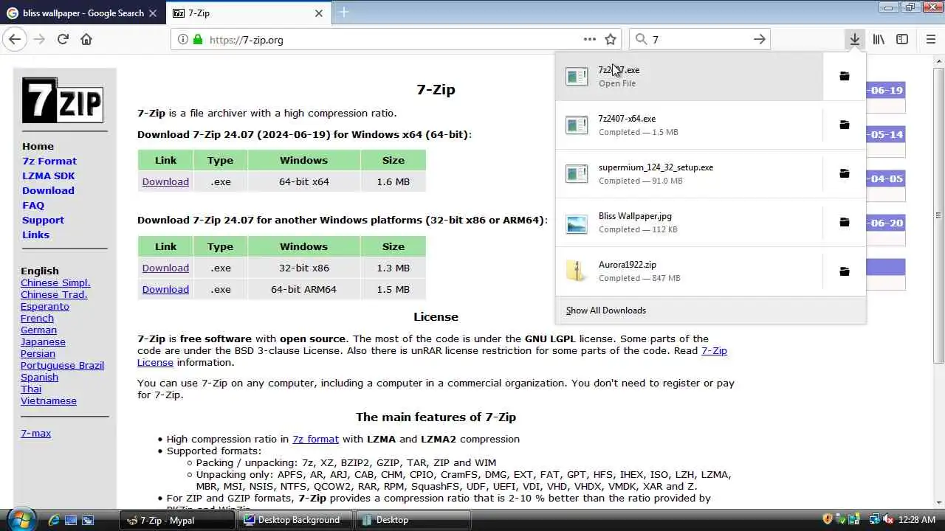Download the 64-bit x64 .exe
The height and width of the screenshot is (531, 945).
point(165,181)
